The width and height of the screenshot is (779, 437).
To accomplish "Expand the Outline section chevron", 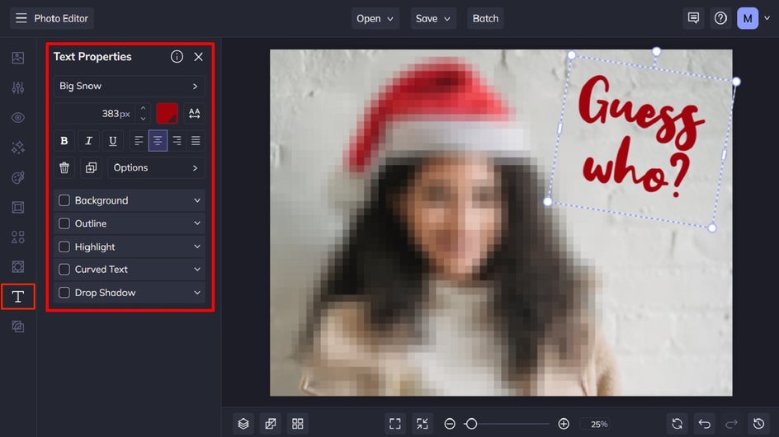I will coord(196,223).
